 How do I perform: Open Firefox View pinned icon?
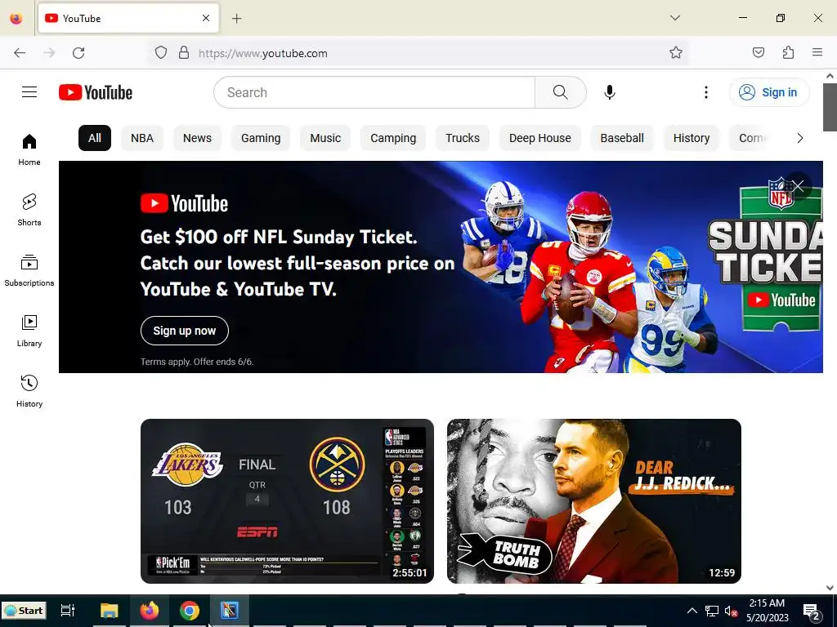(x=16, y=19)
